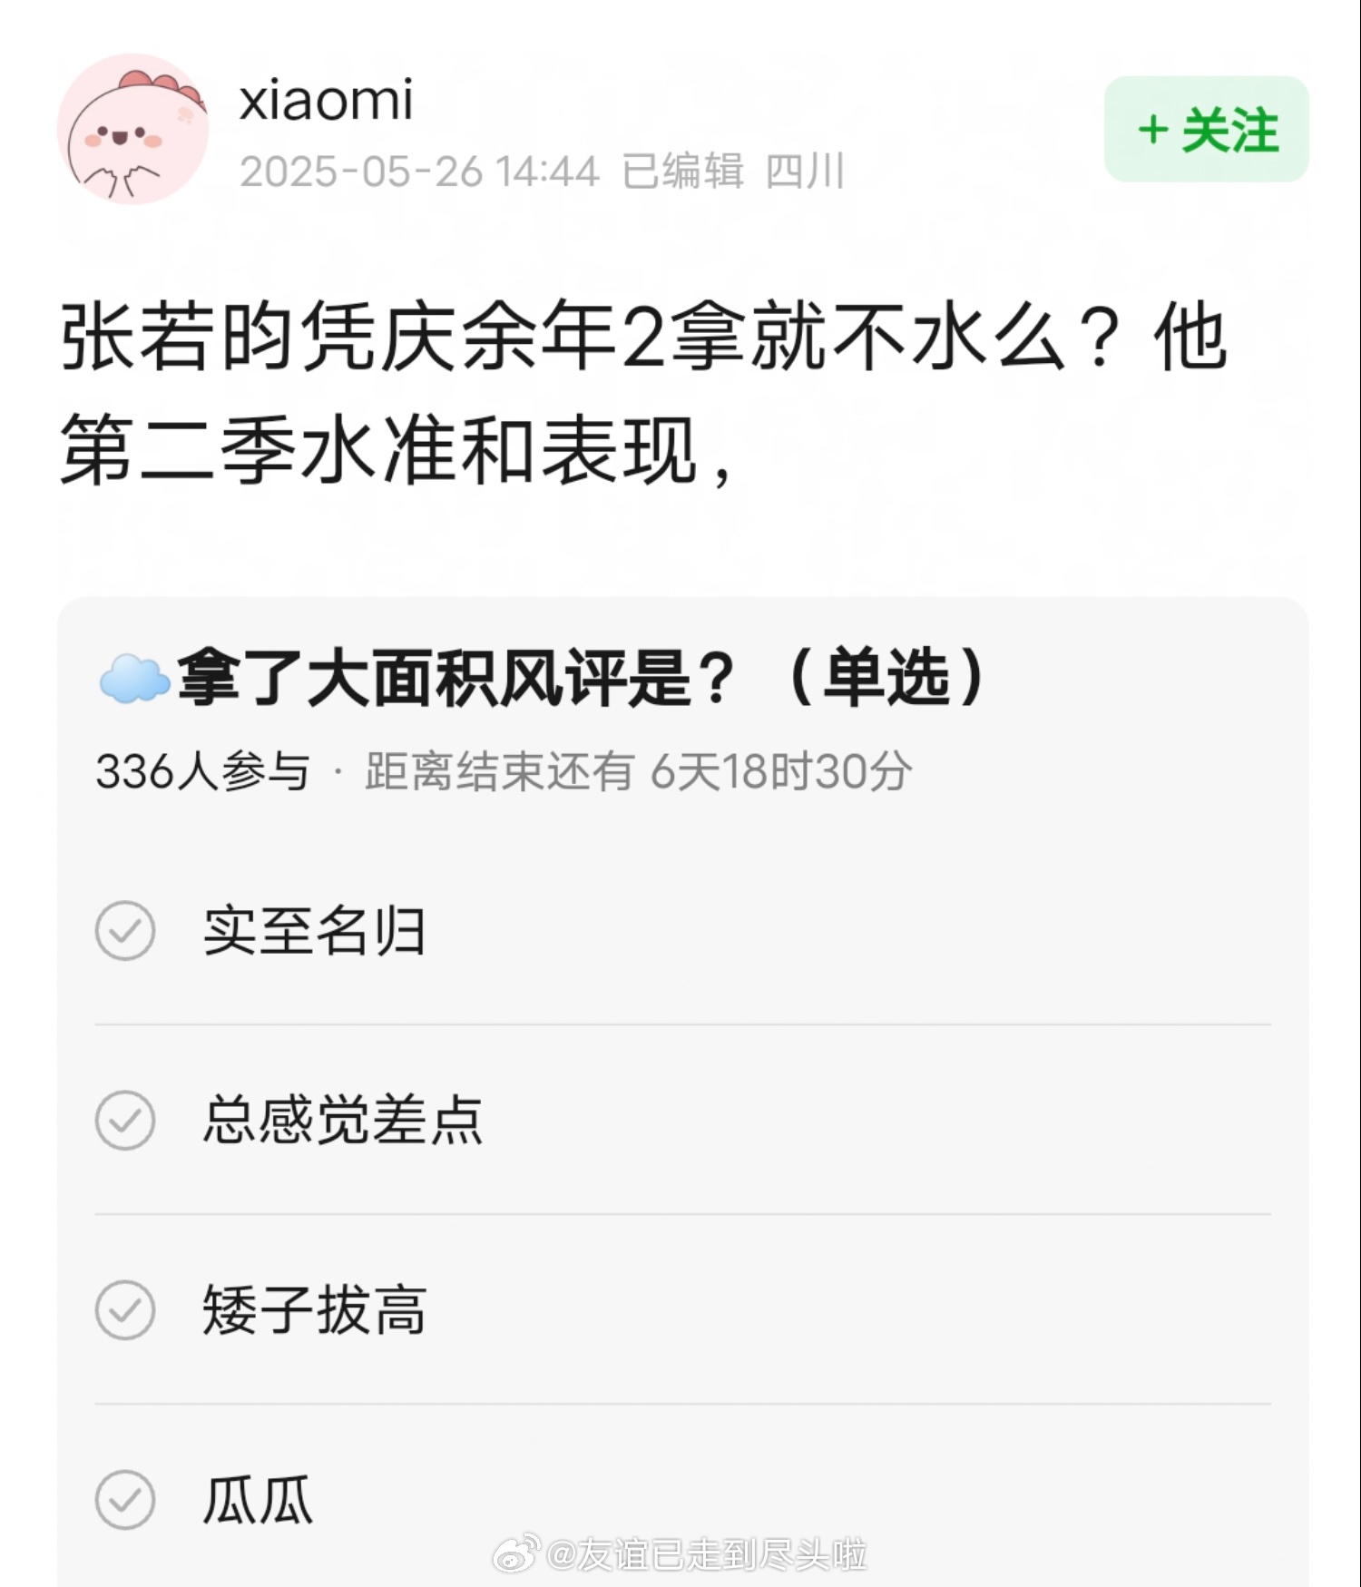Tap the 已编辑 edited label
The image size is (1361, 1587).
point(682,171)
